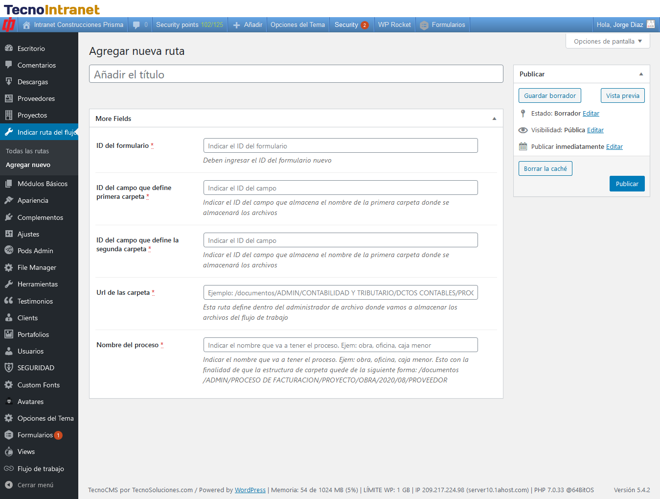Screen dimensions: 660x499
Task: Open File Manager gear icon in sidebar
Action: pos(9,267)
